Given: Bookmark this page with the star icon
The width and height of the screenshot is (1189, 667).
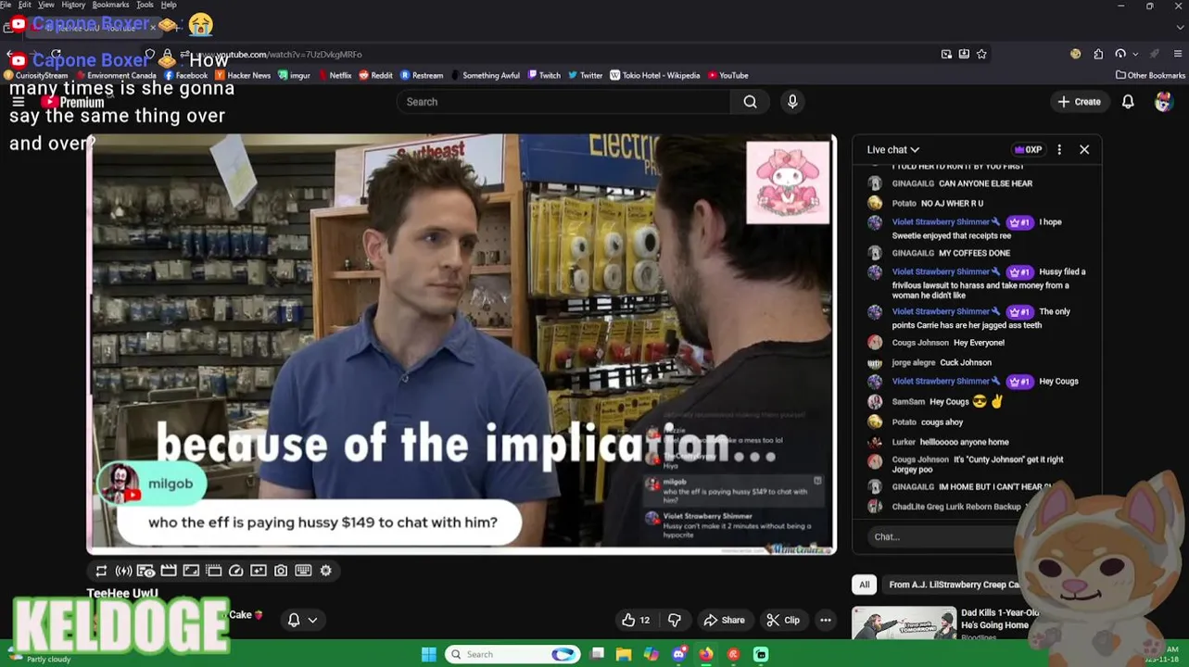Looking at the screenshot, I should [x=981, y=54].
